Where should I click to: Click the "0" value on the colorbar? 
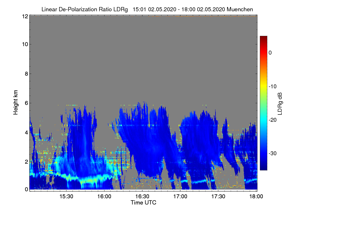pyautogui.click(x=270, y=53)
